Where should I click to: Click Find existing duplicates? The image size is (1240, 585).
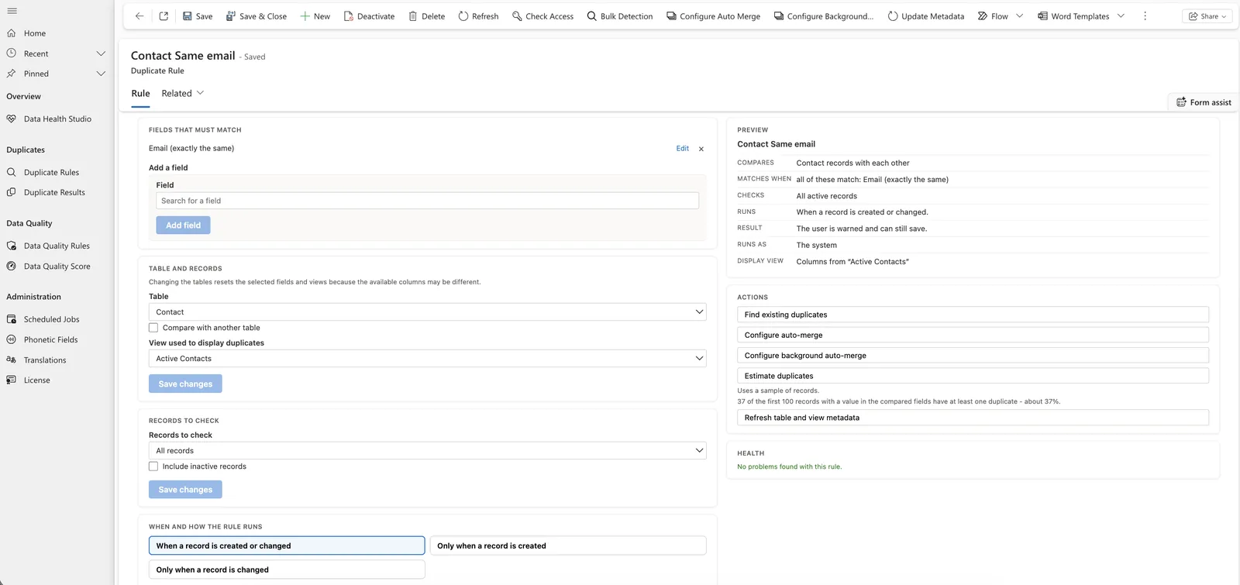(973, 315)
